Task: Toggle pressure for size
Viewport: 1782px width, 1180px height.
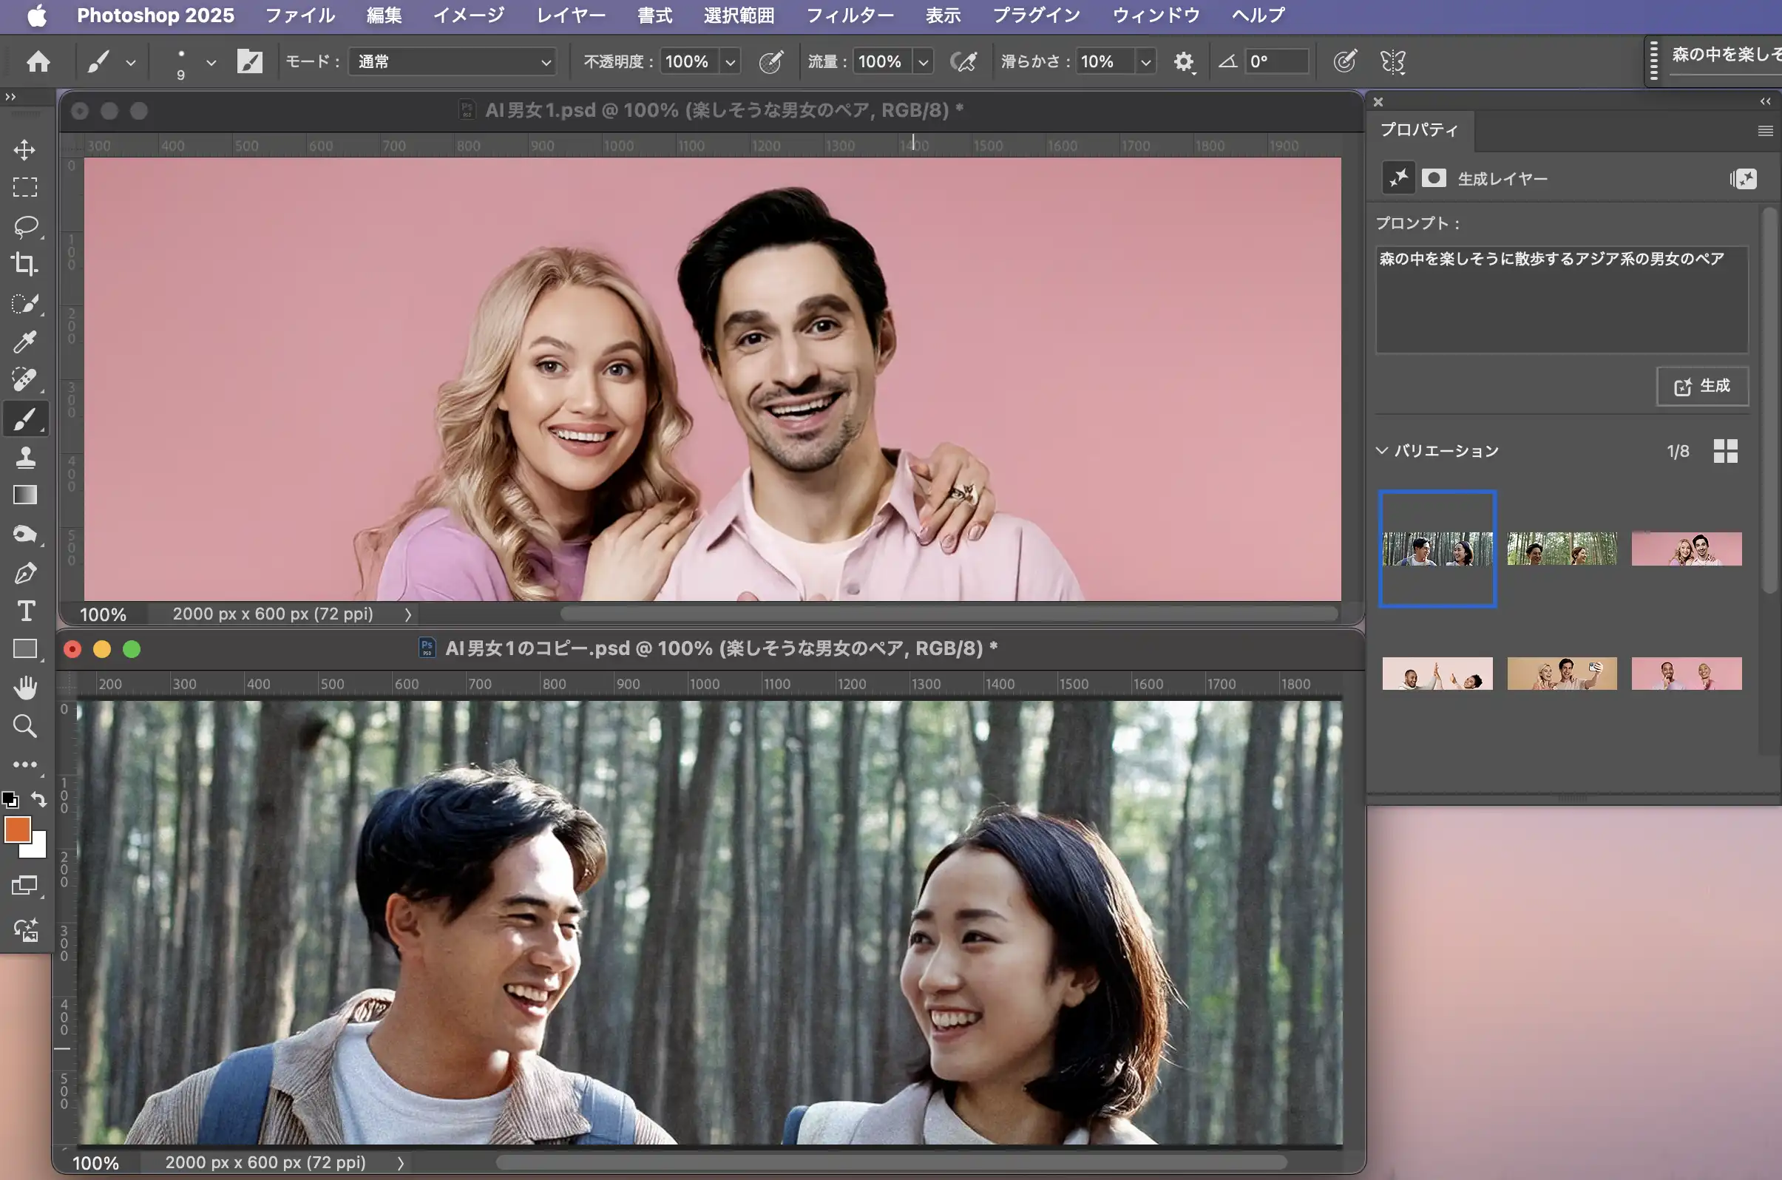Action: pyautogui.click(x=1345, y=61)
